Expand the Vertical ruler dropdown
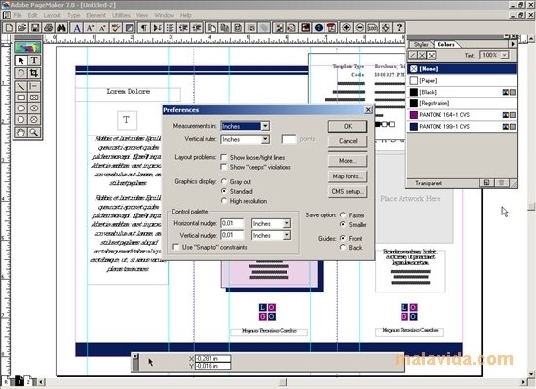Screen dimensions: 536x389 (265, 139)
